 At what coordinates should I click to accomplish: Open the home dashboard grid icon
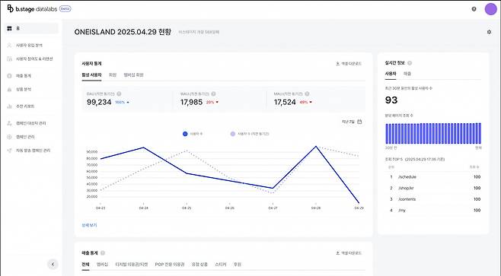click(x=10, y=28)
